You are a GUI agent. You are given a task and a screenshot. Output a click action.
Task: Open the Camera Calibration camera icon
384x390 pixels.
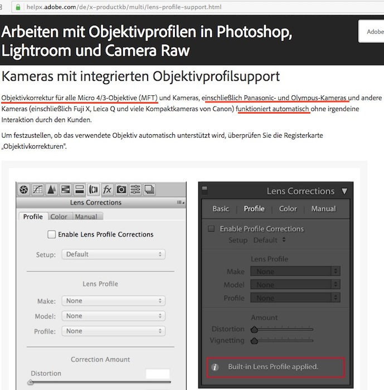point(121,189)
